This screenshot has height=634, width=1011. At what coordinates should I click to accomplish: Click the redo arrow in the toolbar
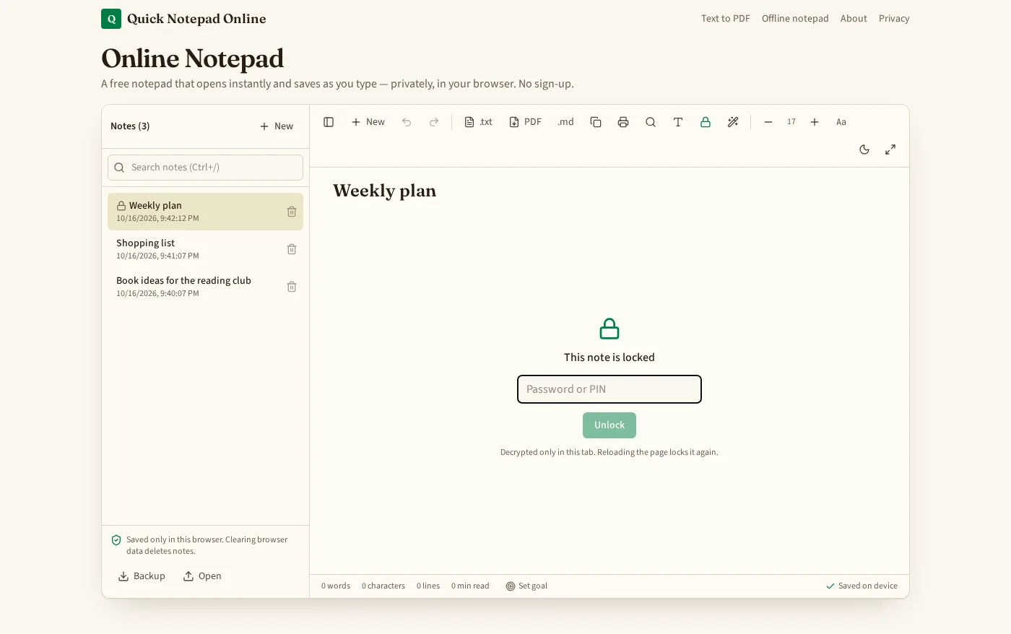[x=434, y=122]
